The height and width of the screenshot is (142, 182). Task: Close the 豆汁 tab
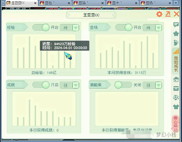point(136,3)
